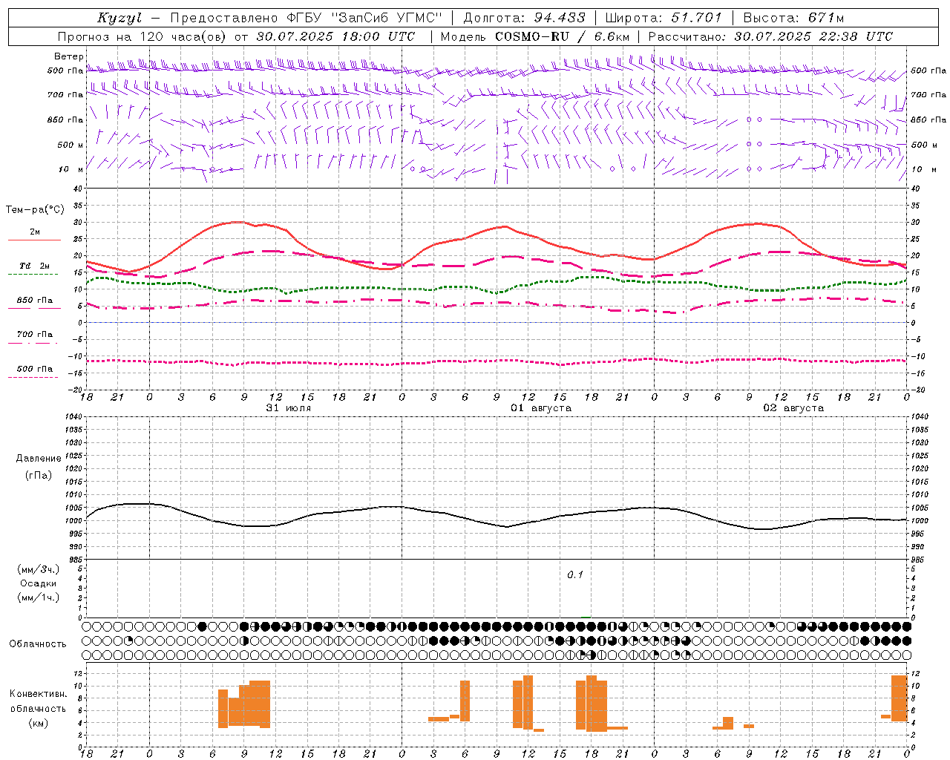Click the "Конвективн." label
This screenshot has height=760, width=950.
pyautogui.click(x=39, y=694)
